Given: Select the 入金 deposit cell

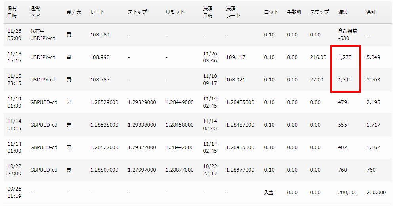Looking at the screenshot, I should [269, 193].
